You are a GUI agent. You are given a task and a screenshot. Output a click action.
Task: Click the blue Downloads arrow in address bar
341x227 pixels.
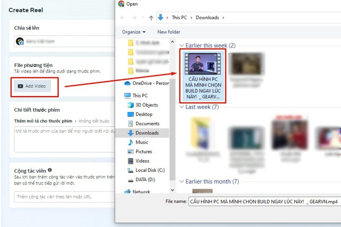pyautogui.click(x=161, y=17)
